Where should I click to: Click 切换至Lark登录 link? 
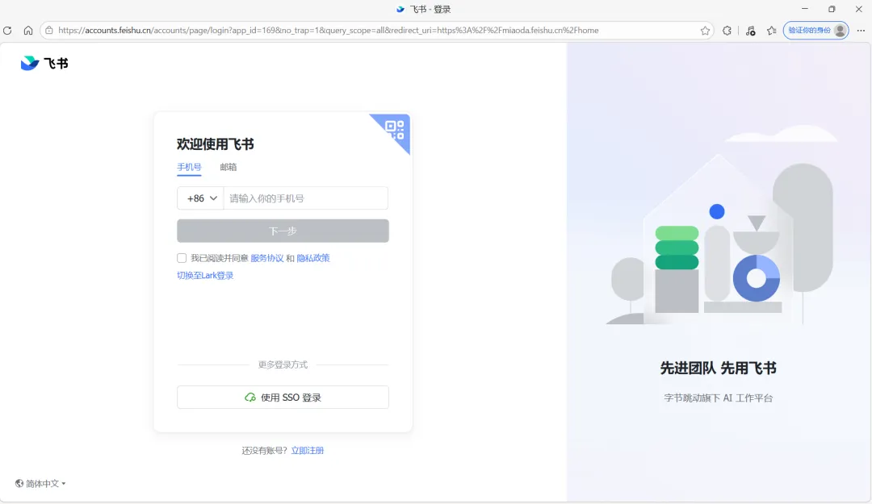(205, 276)
